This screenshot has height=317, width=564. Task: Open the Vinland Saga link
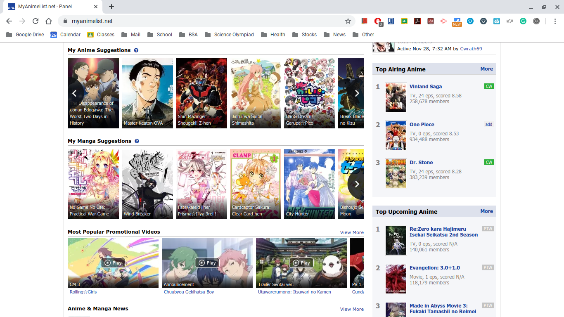point(426,87)
